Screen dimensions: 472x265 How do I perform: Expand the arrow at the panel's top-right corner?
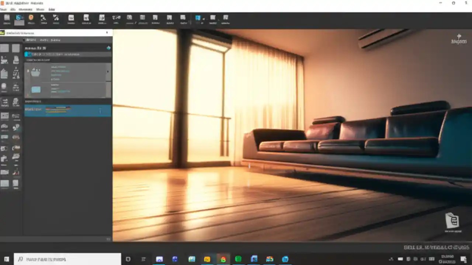pyautogui.click(x=107, y=32)
